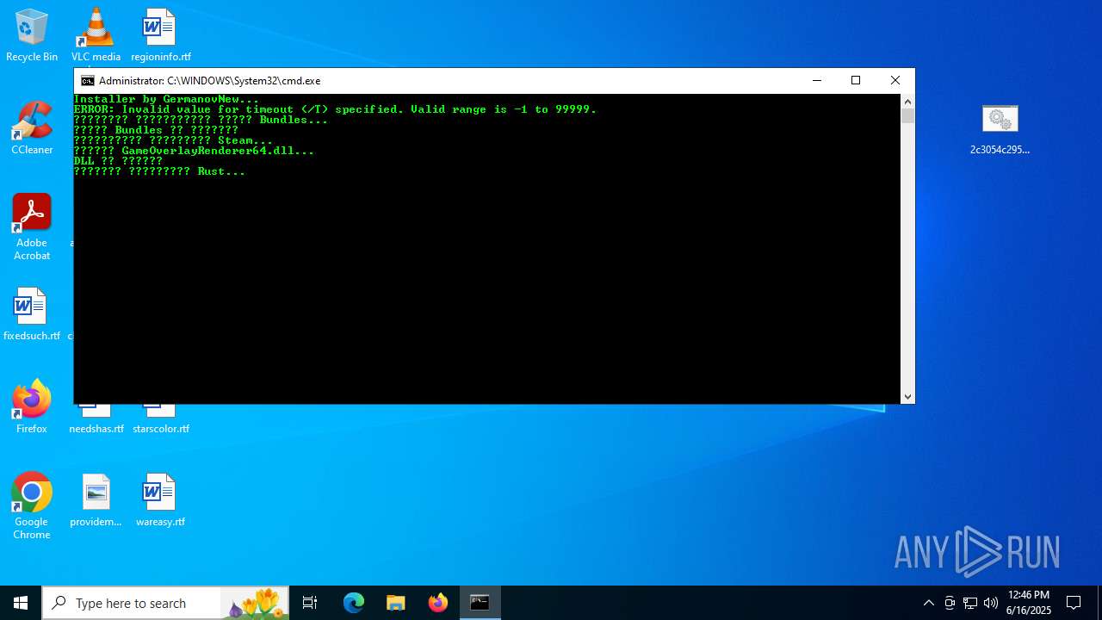Screen dimensions: 1102x620
Task: Select starscolor.rtf file on desktop
Action: coord(160,421)
